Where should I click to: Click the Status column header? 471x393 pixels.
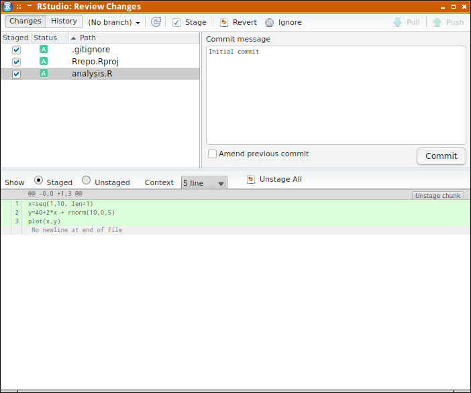[x=50, y=38]
